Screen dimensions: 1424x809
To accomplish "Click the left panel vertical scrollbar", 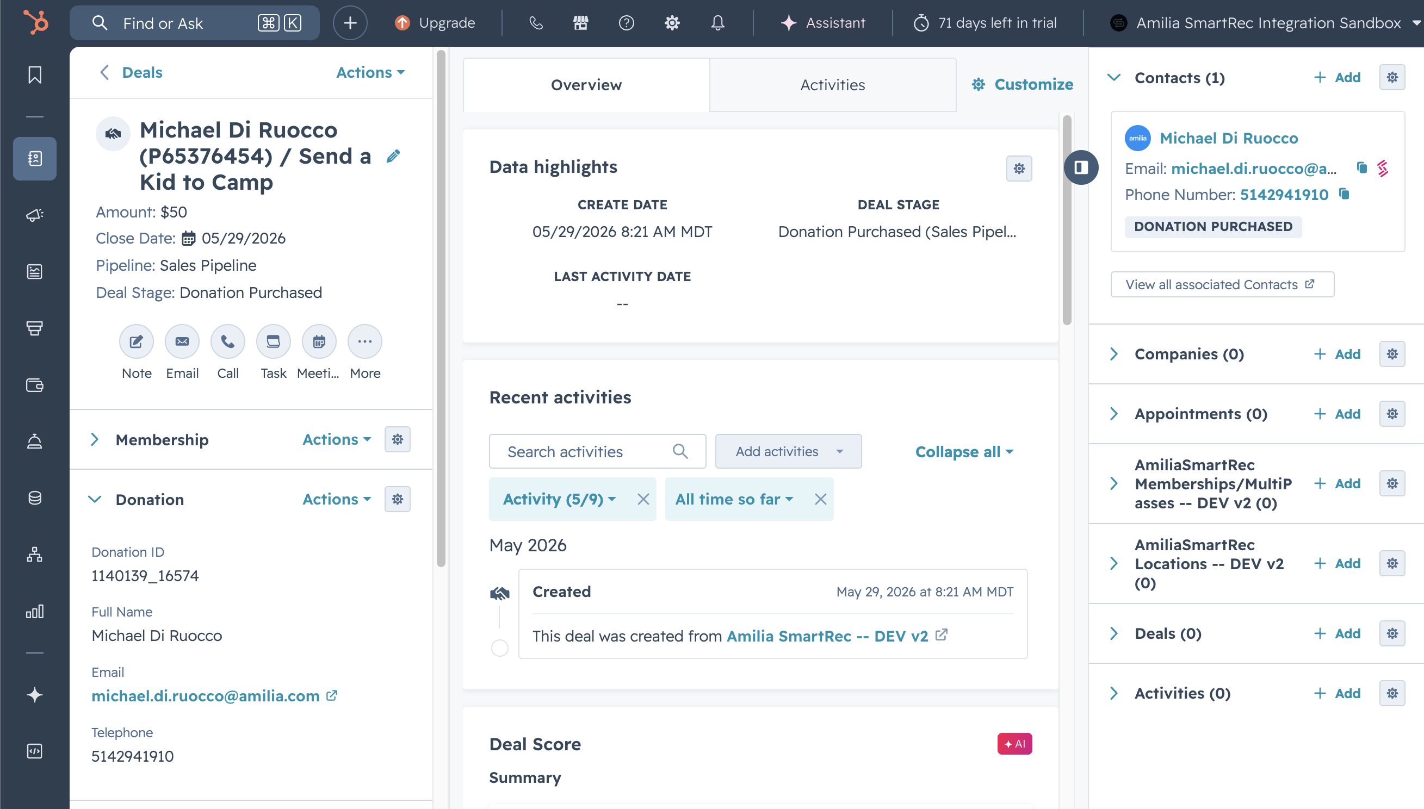I will coord(441,308).
